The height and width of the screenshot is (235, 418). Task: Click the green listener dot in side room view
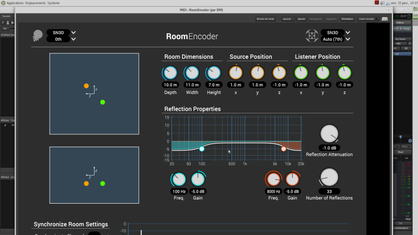(x=102, y=184)
